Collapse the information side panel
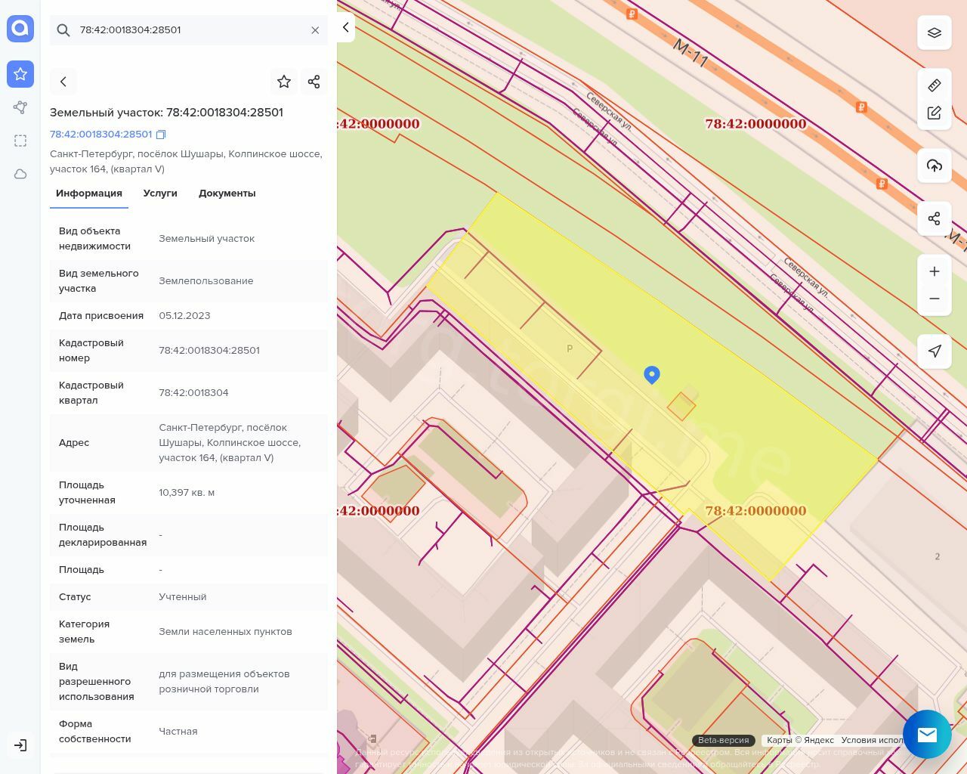 [x=345, y=27]
